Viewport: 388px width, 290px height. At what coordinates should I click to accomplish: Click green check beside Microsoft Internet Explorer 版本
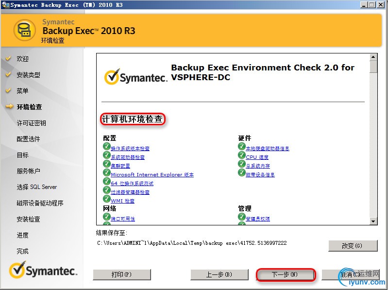coord(107,172)
